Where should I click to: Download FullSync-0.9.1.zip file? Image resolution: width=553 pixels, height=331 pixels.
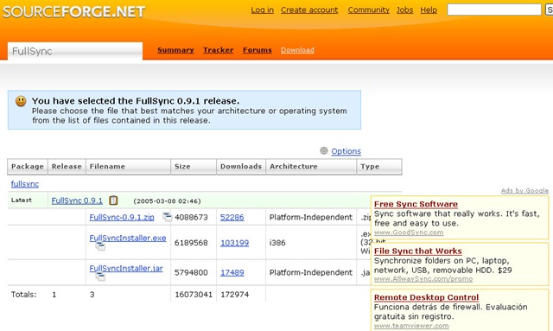(122, 217)
